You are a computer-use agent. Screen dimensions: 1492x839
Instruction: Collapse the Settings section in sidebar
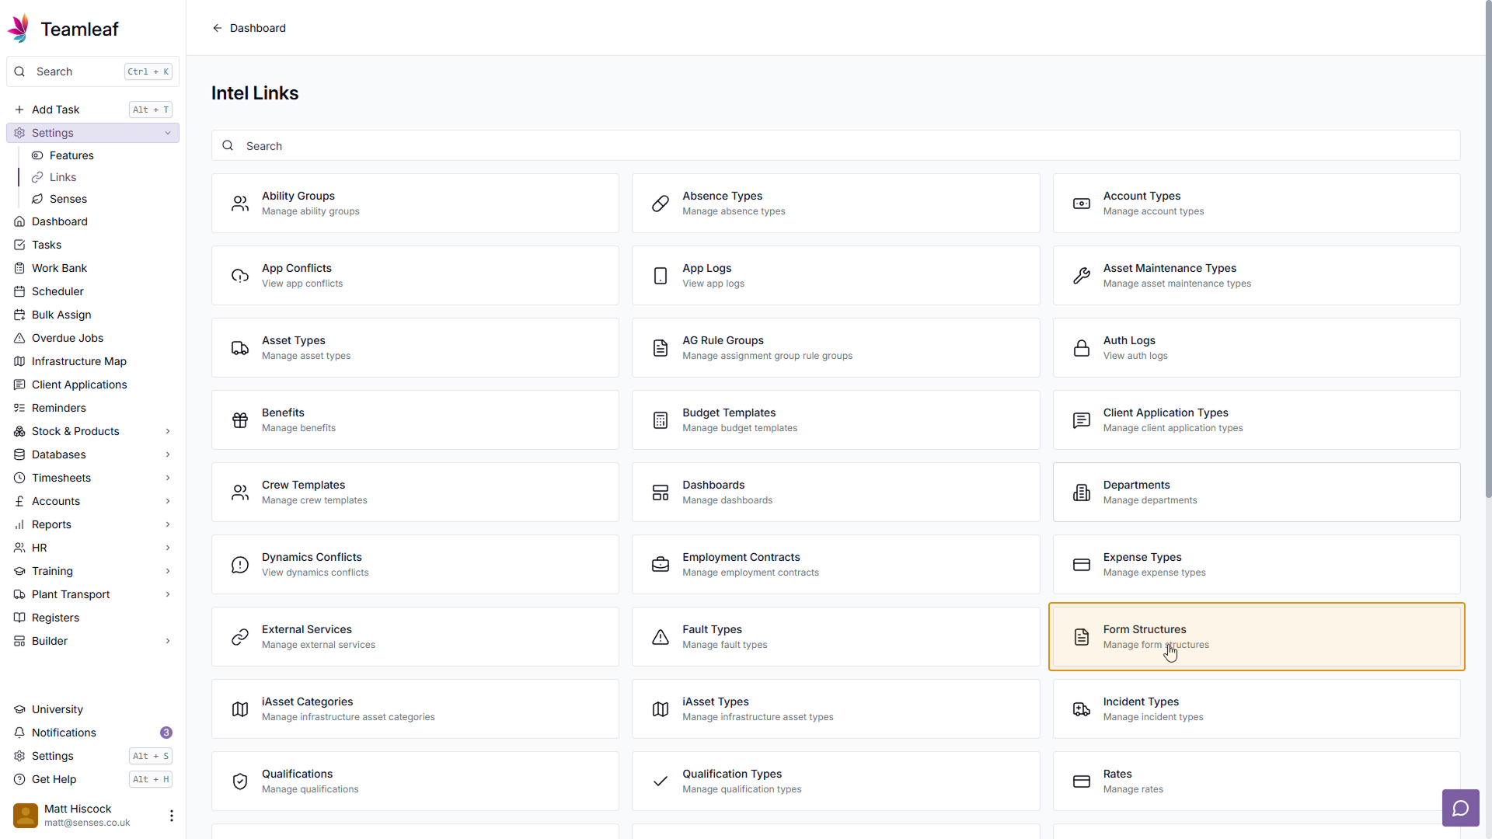pyautogui.click(x=168, y=133)
